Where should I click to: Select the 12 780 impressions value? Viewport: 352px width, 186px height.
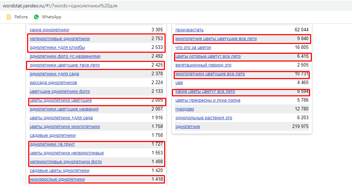(302, 109)
